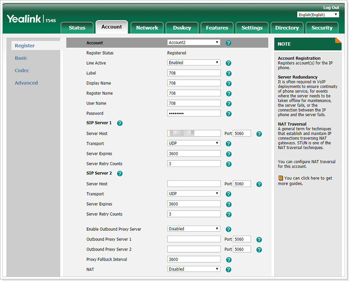Open the Directory tab
This screenshot has height=281, width=349.
coord(287,28)
